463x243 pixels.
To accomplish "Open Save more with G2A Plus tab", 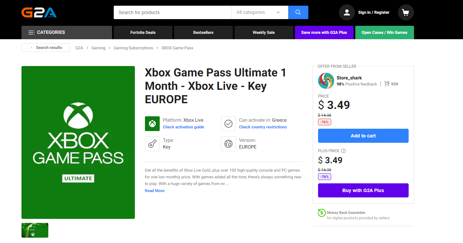I will pyautogui.click(x=324, y=33).
